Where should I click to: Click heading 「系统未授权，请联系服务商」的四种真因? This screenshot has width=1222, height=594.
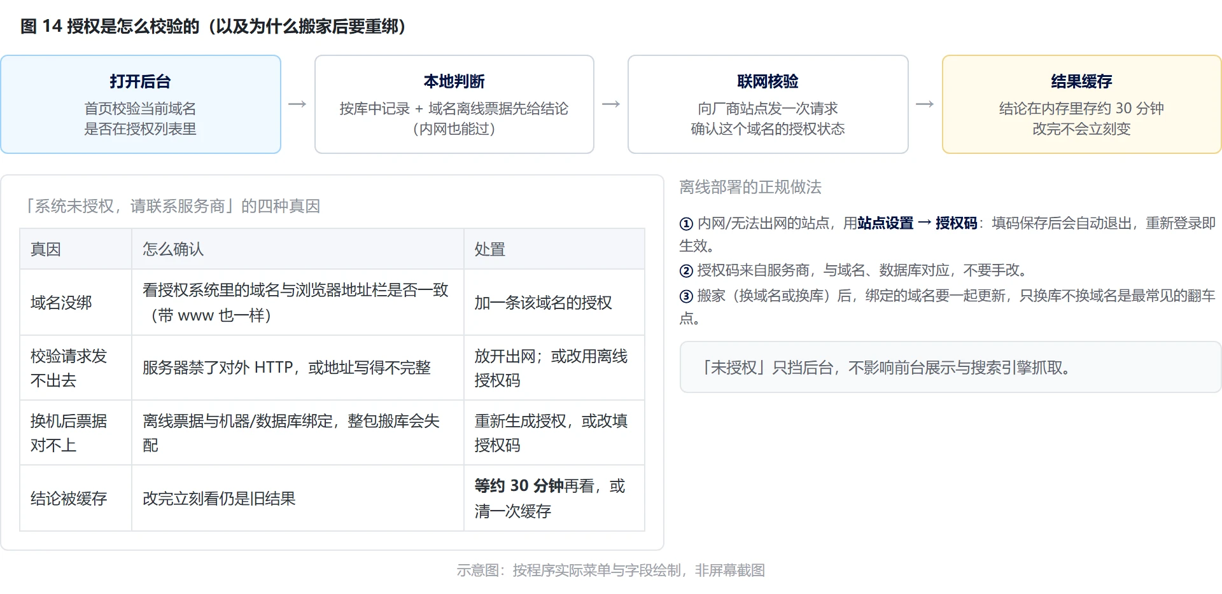pyautogui.click(x=170, y=206)
